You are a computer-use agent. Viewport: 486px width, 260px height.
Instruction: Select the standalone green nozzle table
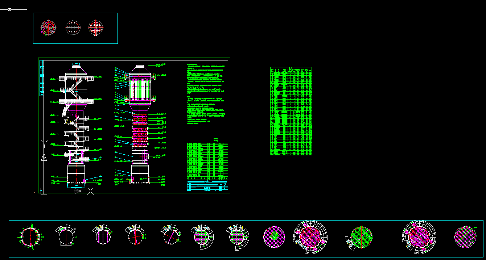tap(291, 111)
